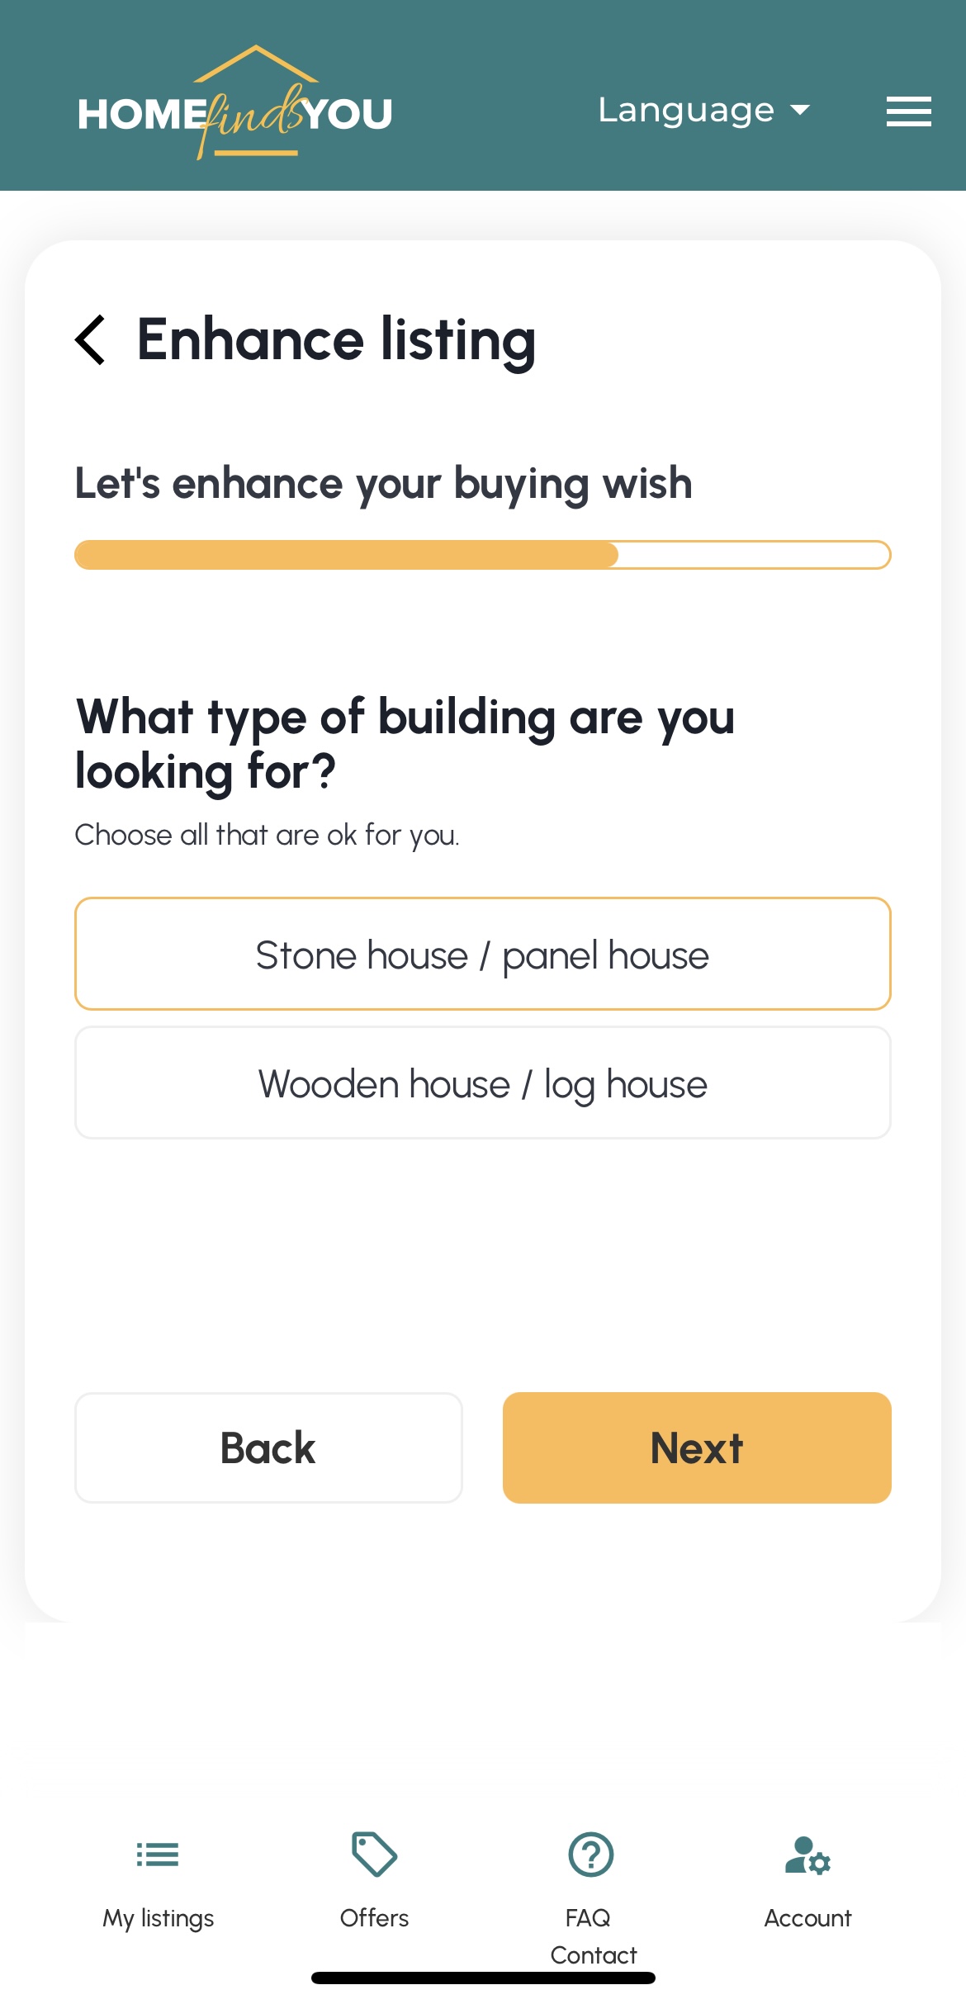The height and width of the screenshot is (2004, 966).
Task: Click the buying wish progress bar
Action: [482, 555]
